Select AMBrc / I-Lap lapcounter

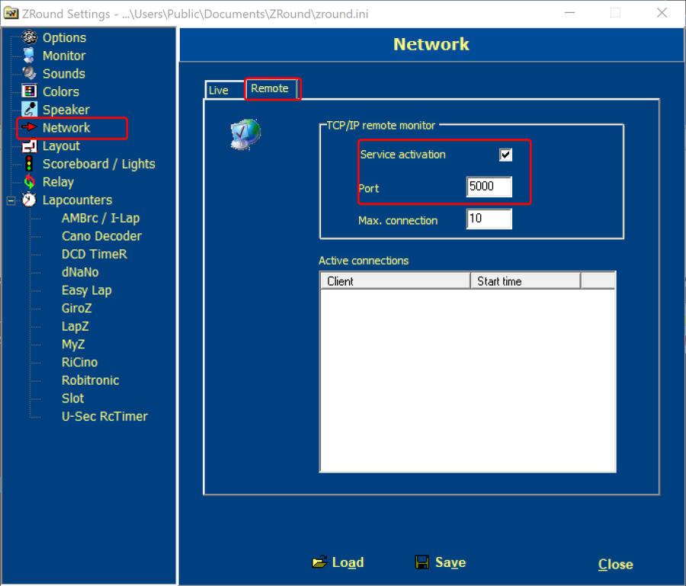click(x=101, y=218)
